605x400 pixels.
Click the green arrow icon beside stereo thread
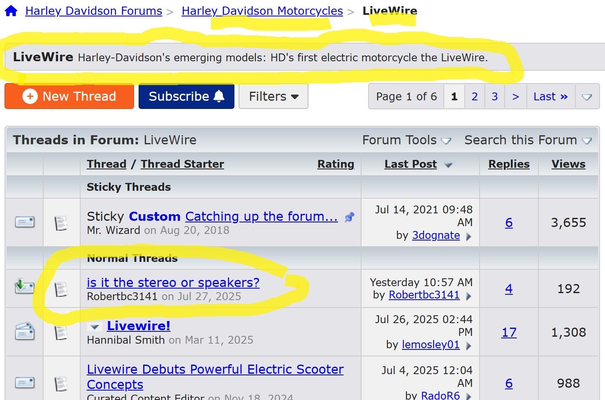point(24,286)
